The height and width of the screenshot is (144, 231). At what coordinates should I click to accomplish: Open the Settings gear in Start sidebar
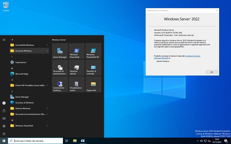coord(4,126)
